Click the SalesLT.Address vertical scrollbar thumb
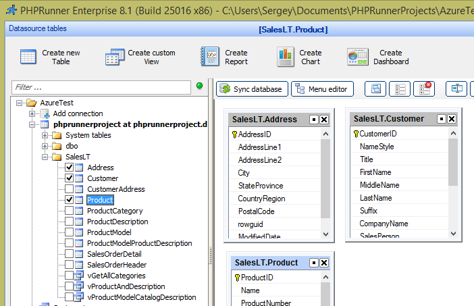 (325, 178)
